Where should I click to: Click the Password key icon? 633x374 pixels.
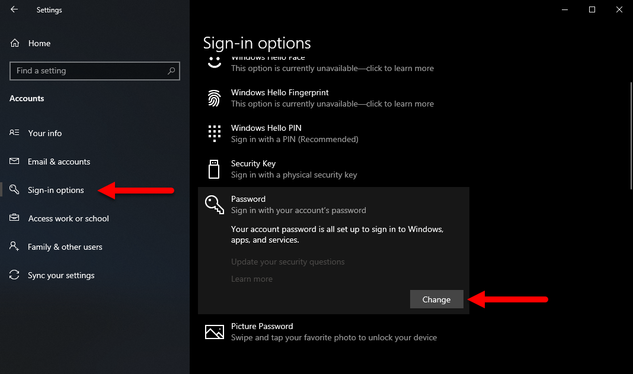(215, 204)
